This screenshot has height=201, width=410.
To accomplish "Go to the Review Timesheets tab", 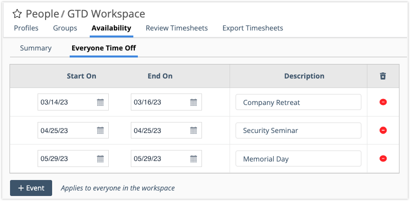I will click(x=176, y=28).
